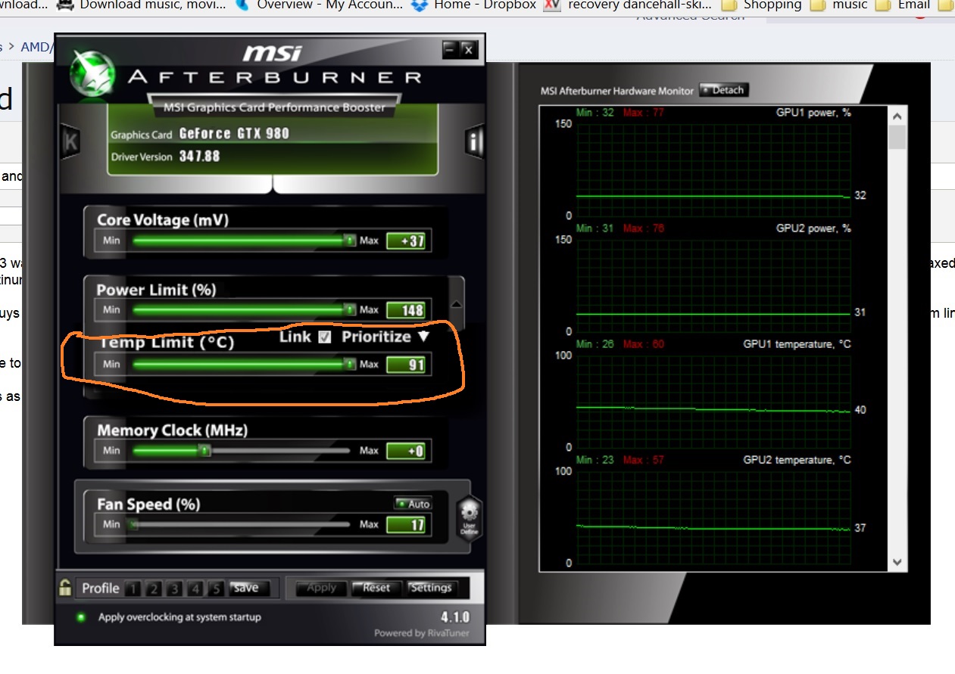Image resolution: width=955 pixels, height=674 pixels.
Task: Click the Power Limit value field 148
Action: [x=407, y=310]
